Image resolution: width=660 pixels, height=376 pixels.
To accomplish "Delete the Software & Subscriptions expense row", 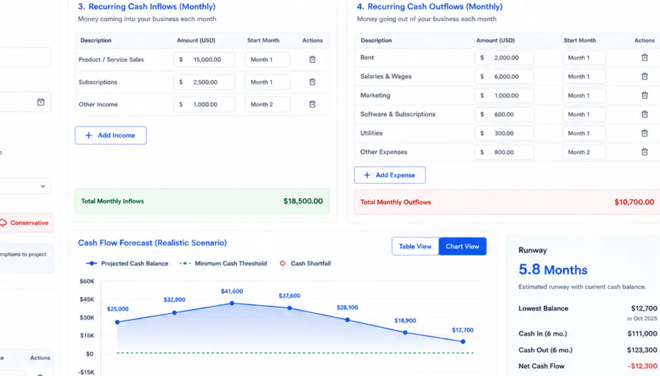I will 644,114.
